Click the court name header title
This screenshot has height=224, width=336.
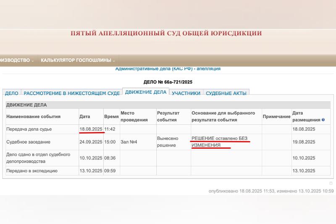(x=166, y=33)
